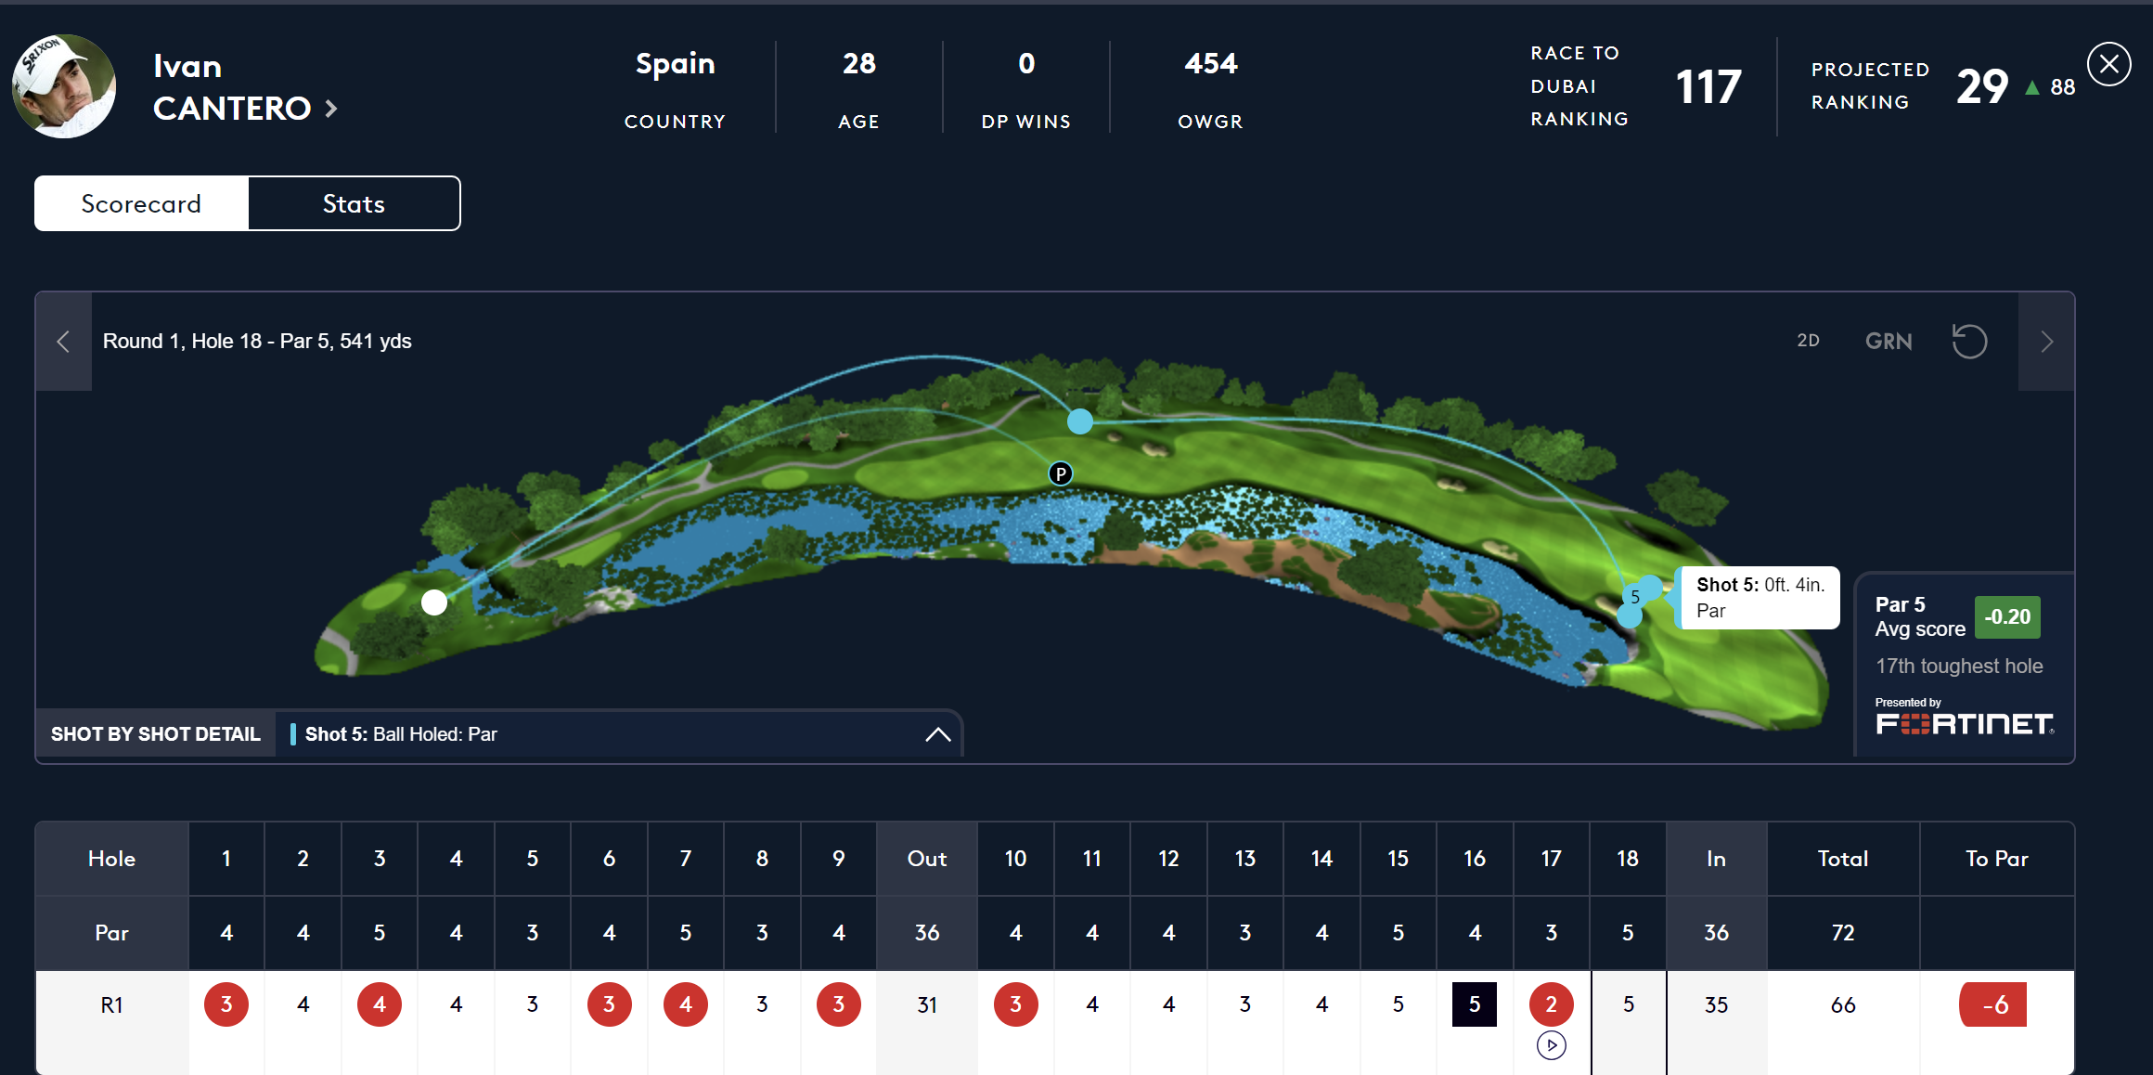The image size is (2153, 1075).
Task: Select the tee shot white ball marker
Action: pyautogui.click(x=434, y=602)
